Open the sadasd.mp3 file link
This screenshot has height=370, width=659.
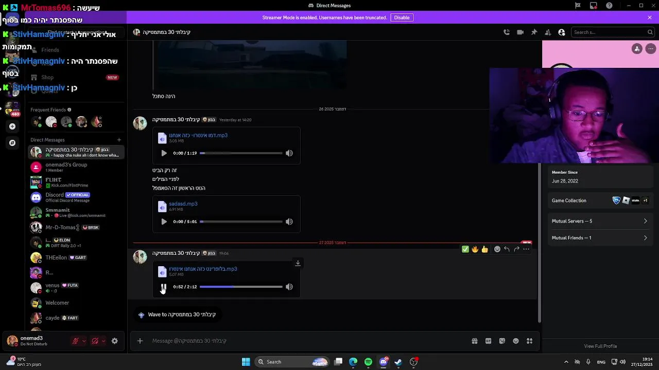point(183,204)
